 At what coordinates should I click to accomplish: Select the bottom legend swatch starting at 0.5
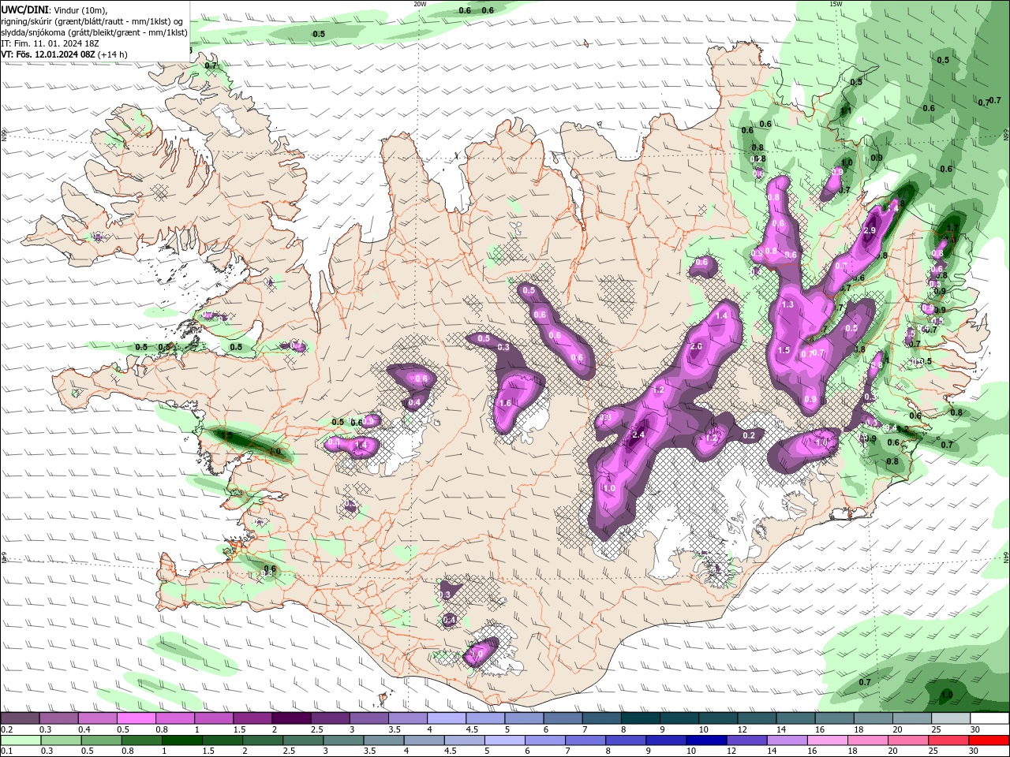pyautogui.click(x=101, y=740)
